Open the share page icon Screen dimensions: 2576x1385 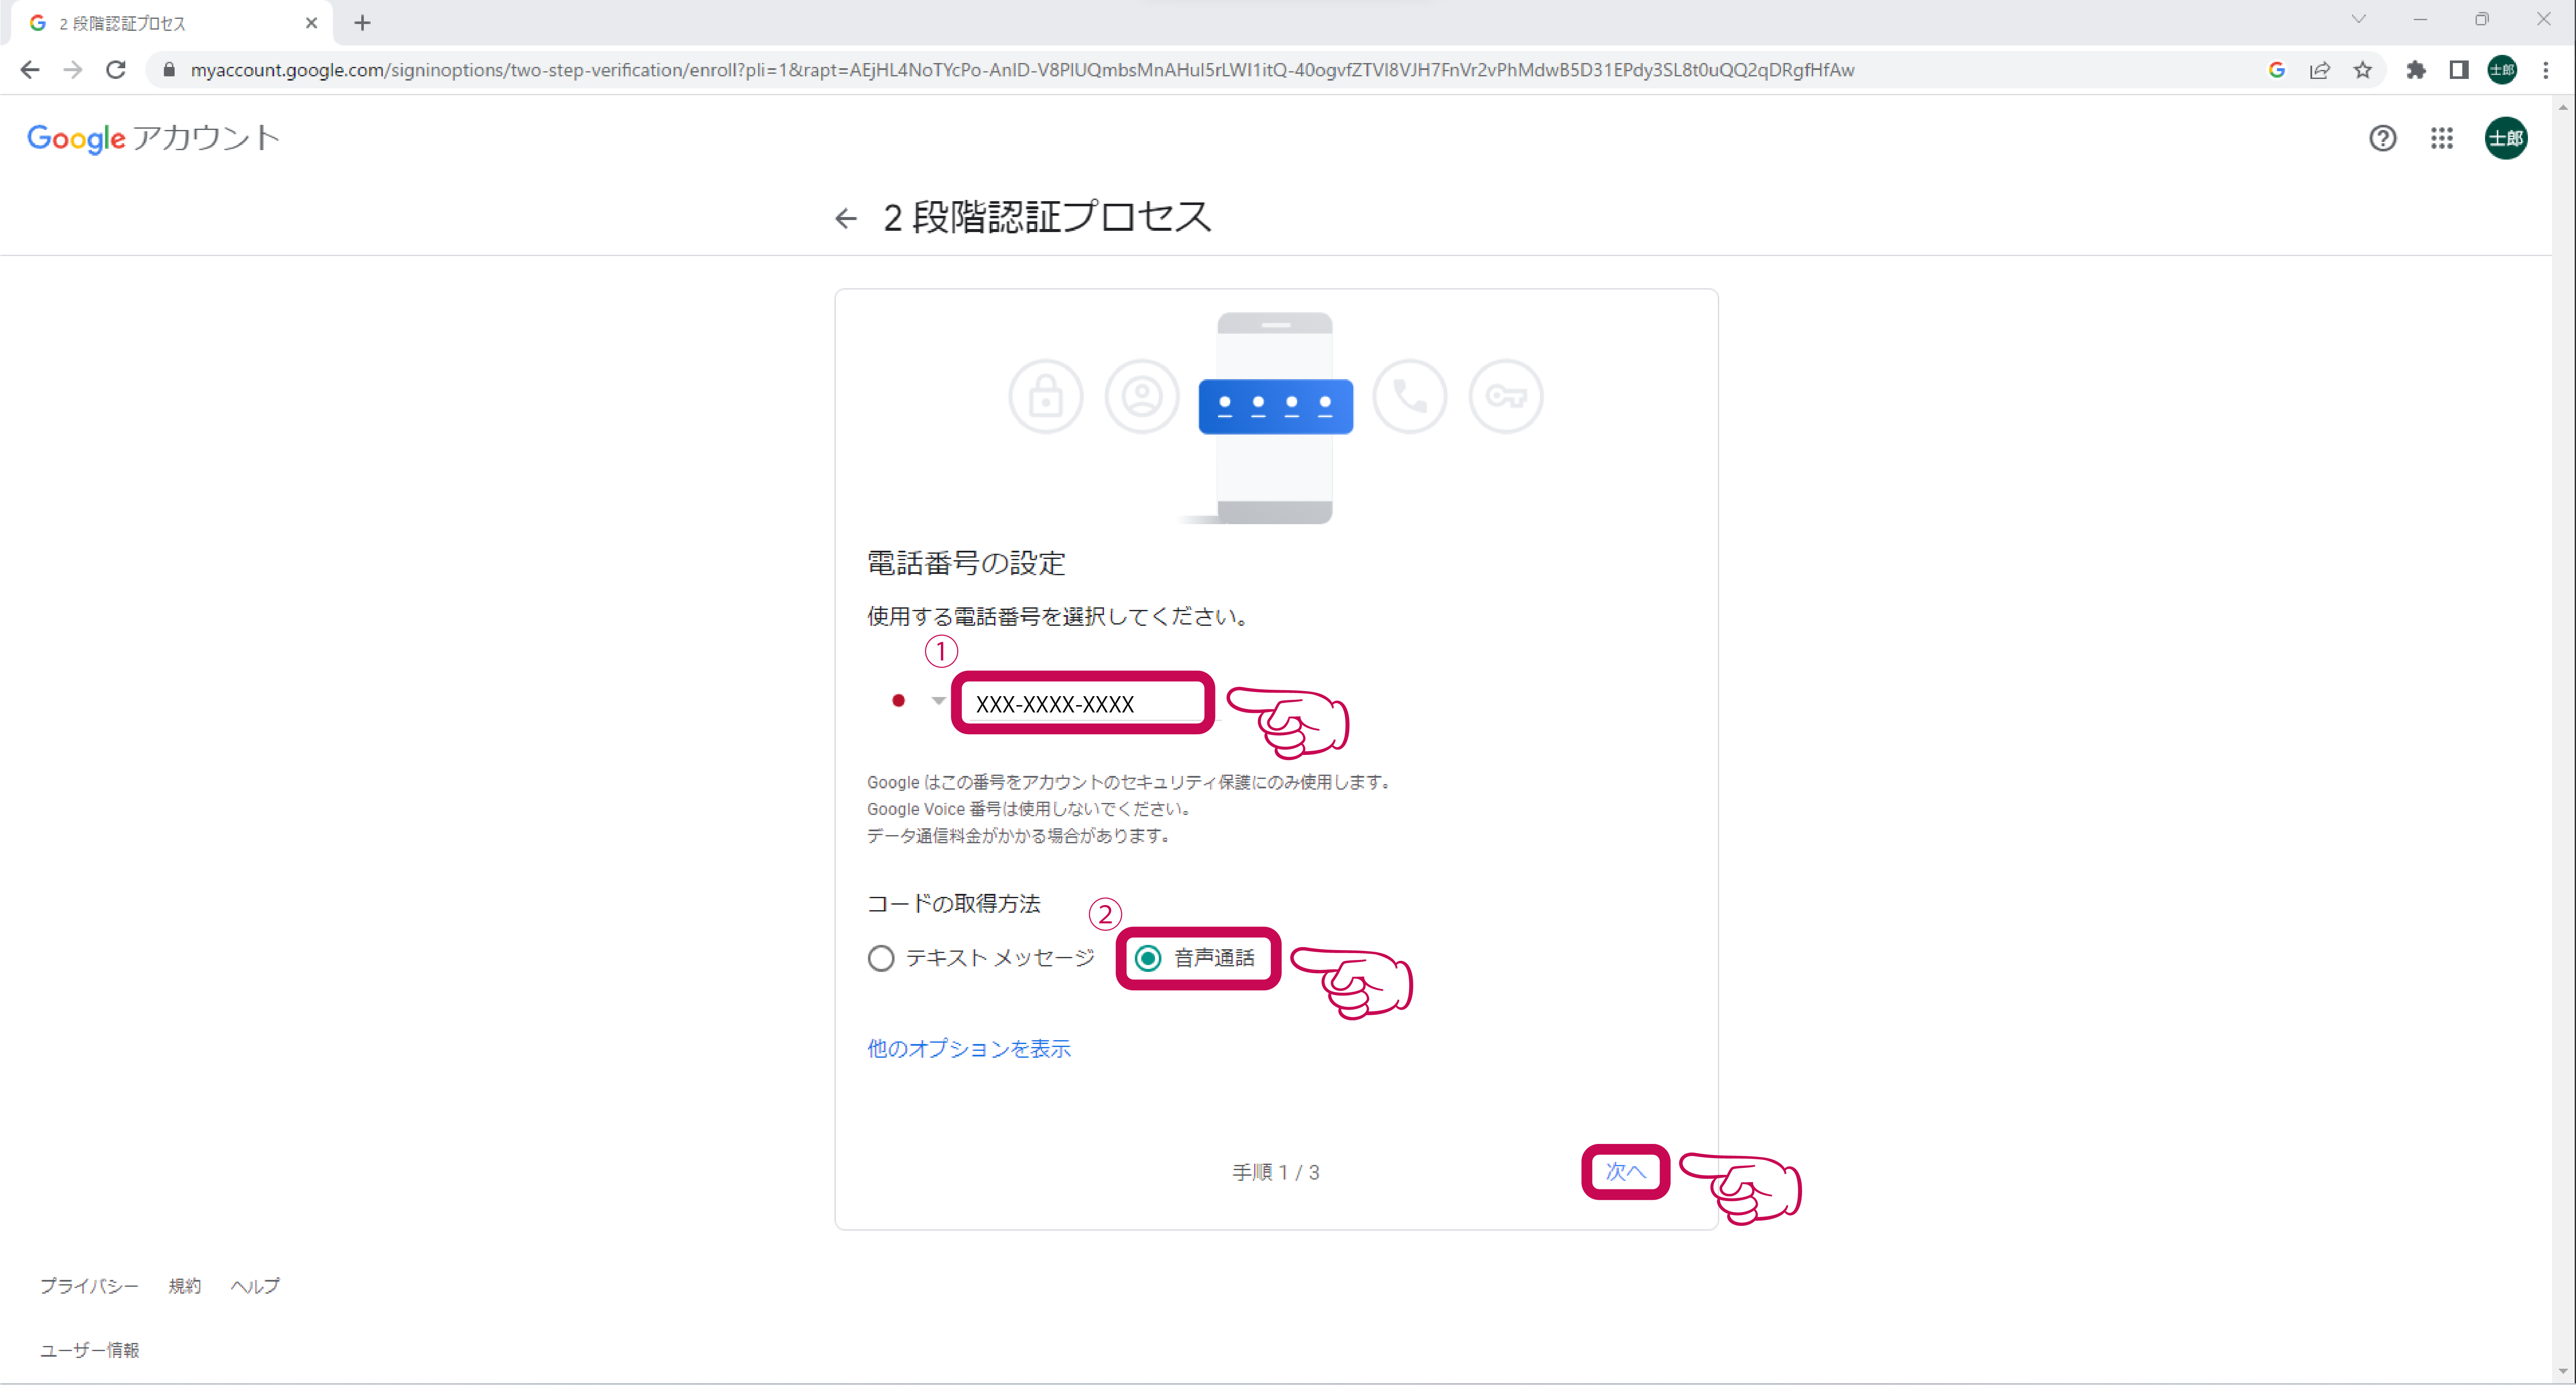pos(2320,70)
